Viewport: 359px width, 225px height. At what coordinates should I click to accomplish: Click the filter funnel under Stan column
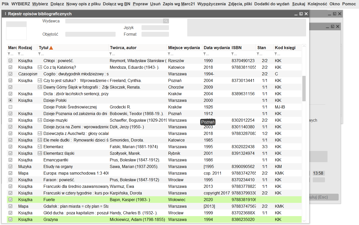click(258, 54)
